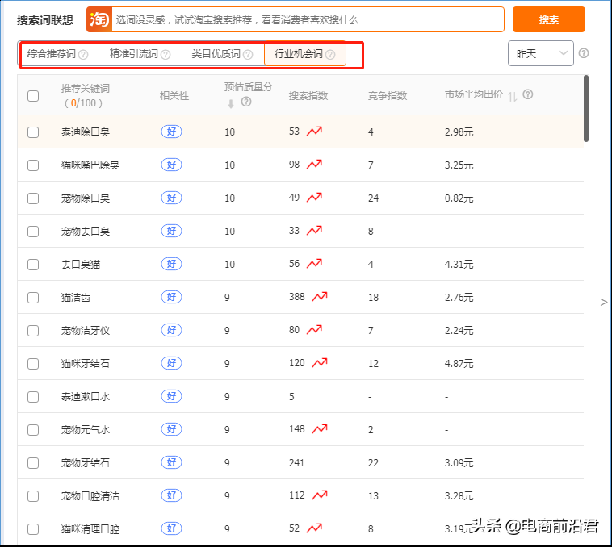
Task: Click the help icon next to 综合推荐词
Action: pos(83,55)
